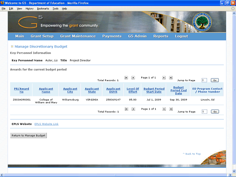Image resolution: width=236 pixels, height=177 pixels.
Task: Sort by Level Of Effort column
Action: point(133,90)
